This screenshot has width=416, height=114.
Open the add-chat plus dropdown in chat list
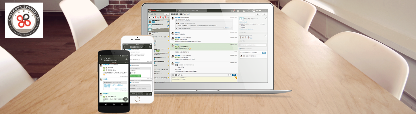(166, 14)
